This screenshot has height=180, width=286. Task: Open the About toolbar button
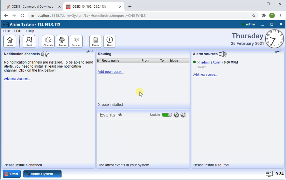point(110,41)
